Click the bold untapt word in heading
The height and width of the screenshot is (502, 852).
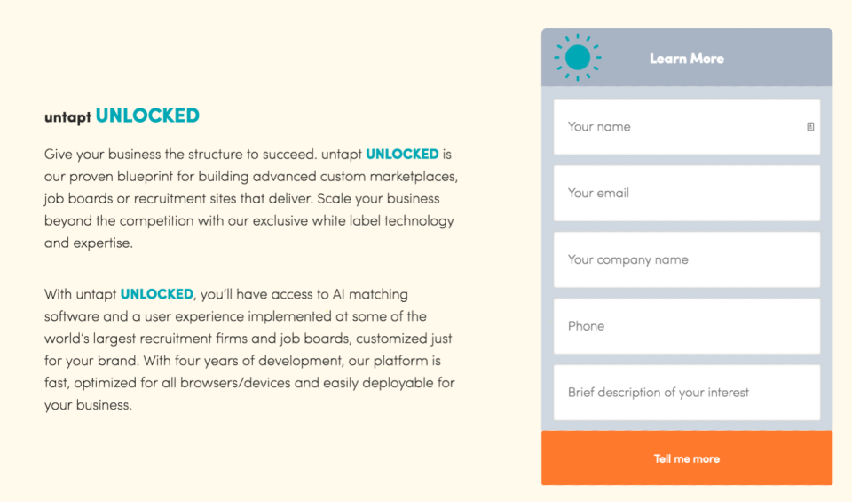pos(68,117)
